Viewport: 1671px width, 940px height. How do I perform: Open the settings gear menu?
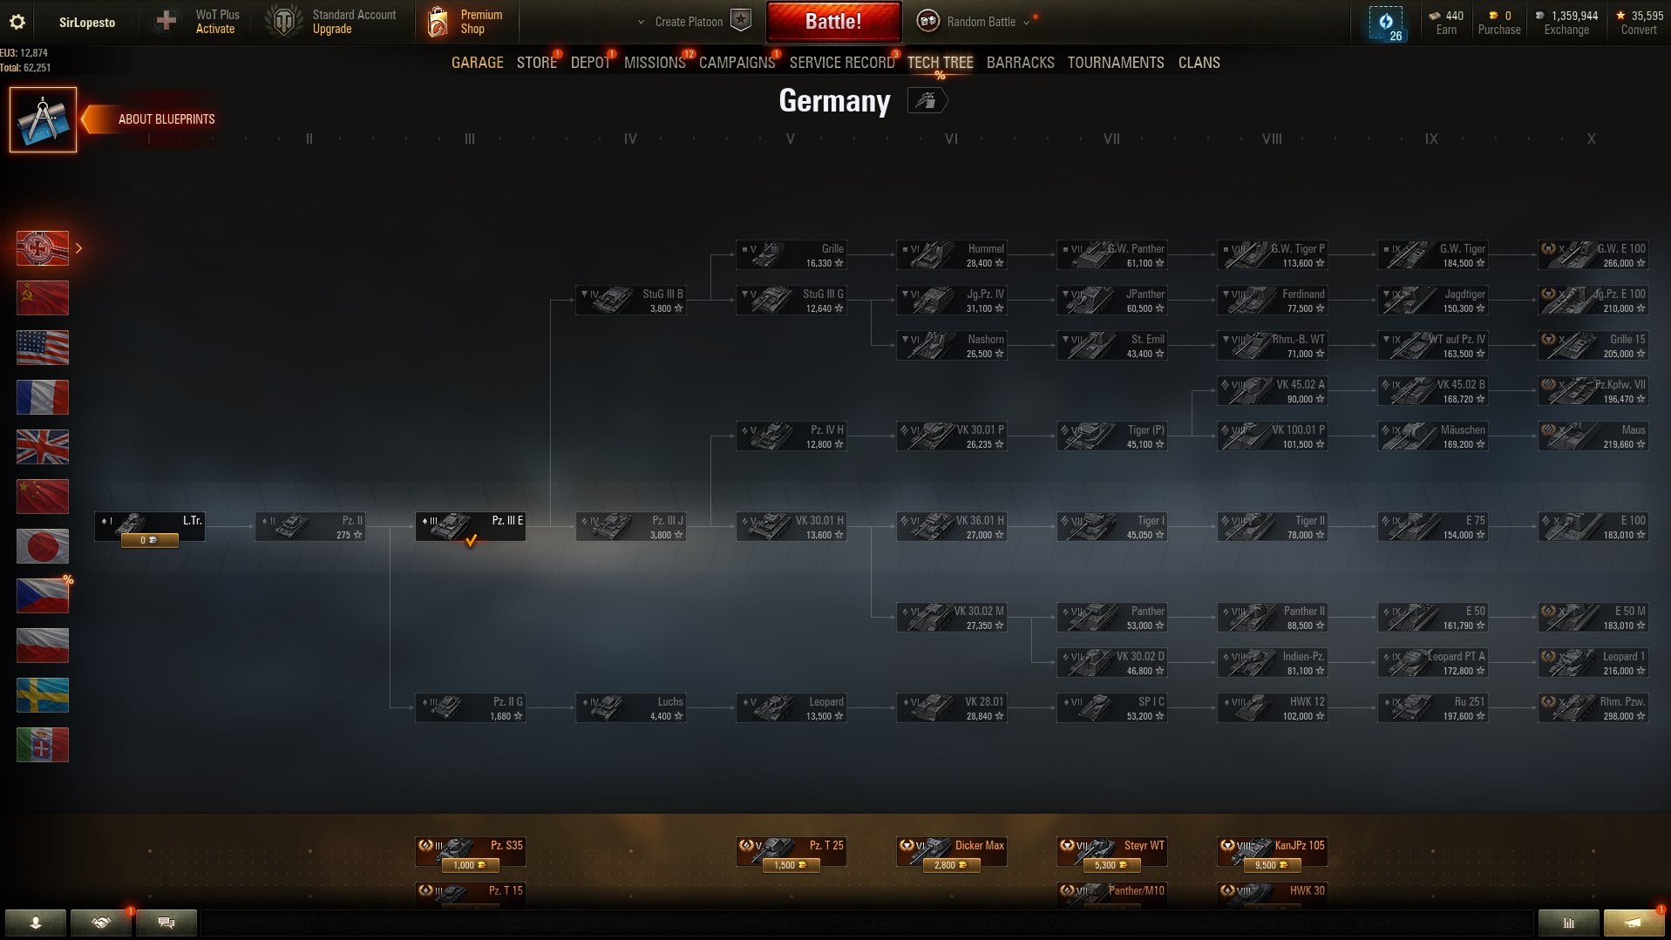click(17, 22)
